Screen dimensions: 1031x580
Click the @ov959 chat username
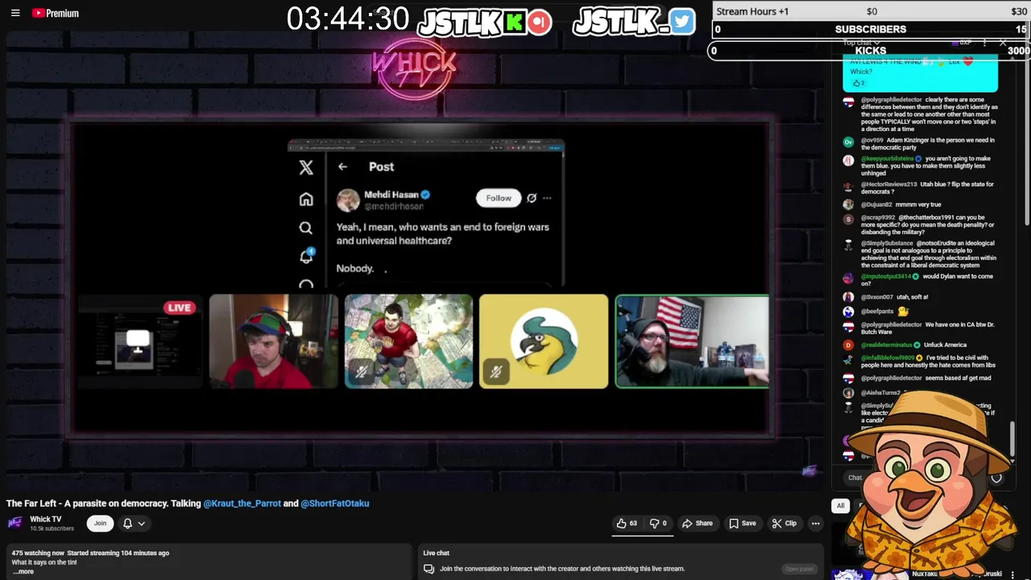coord(872,140)
